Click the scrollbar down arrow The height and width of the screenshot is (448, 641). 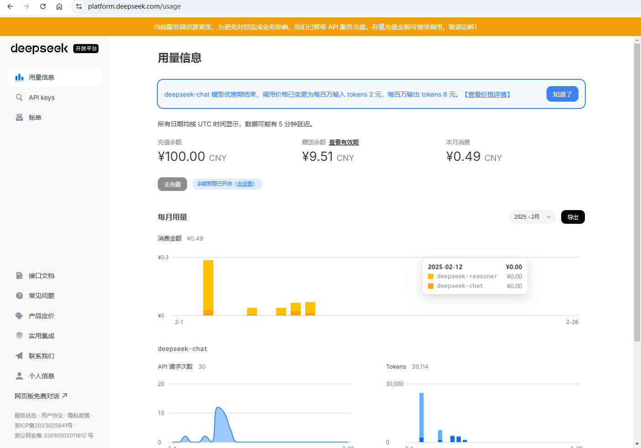pyautogui.click(x=637, y=444)
